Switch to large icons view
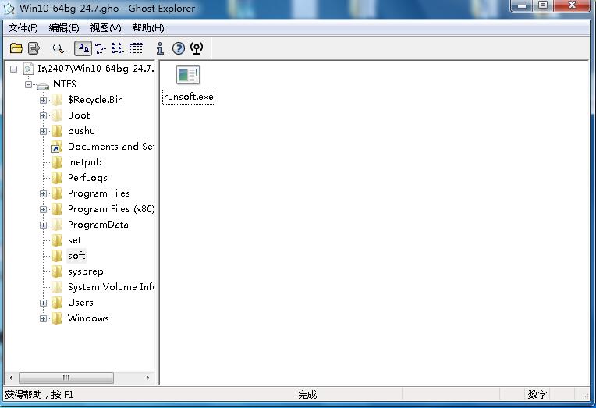596x408 pixels. (x=83, y=48)
